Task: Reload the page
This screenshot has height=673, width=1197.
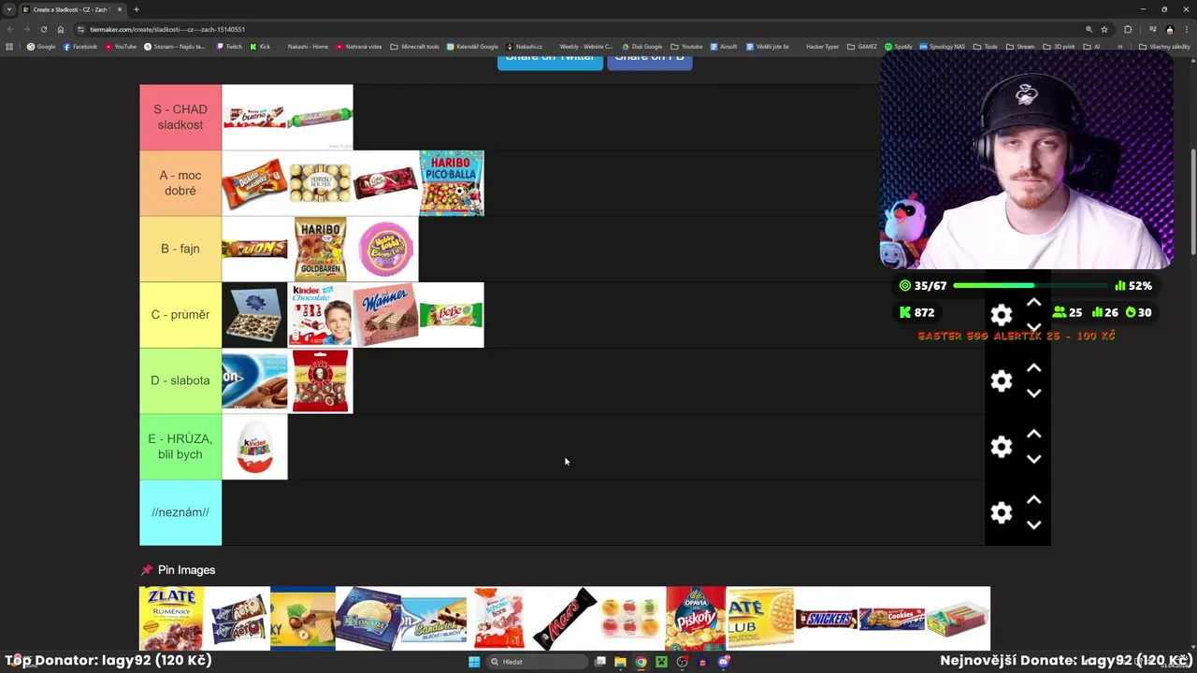Action: point(43,29)
